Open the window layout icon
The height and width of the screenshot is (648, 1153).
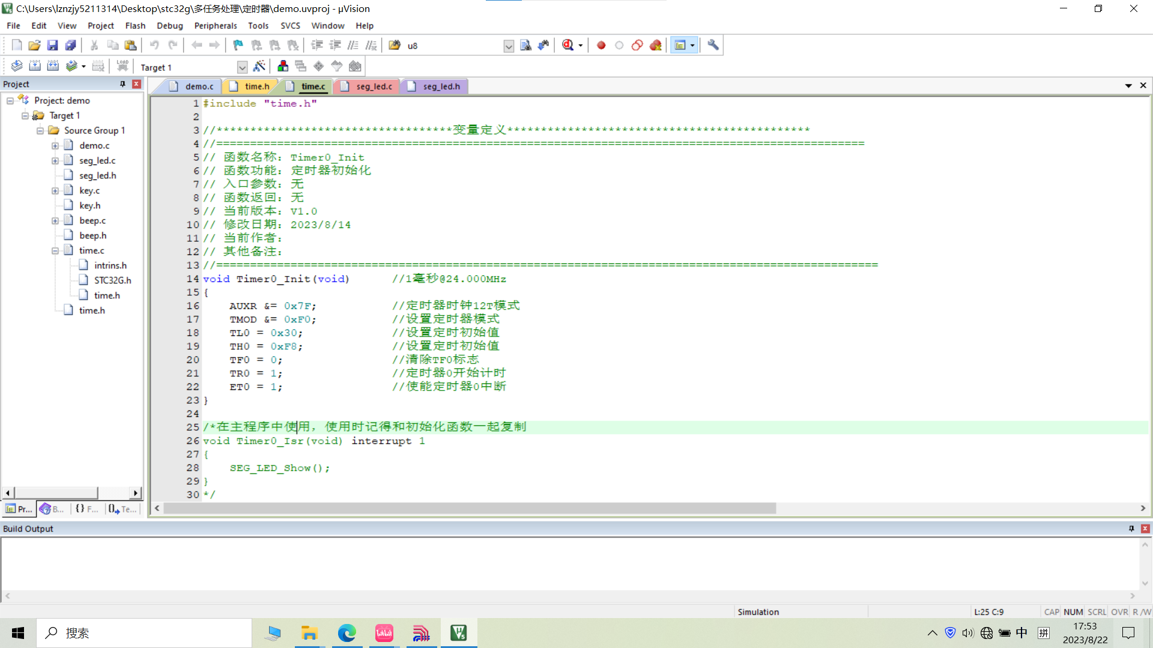pyautogui.click(x=680, y=45)
